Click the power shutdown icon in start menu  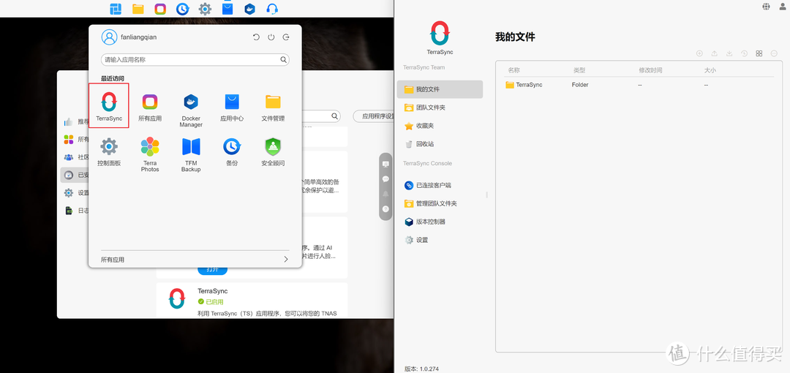(271, 37)
